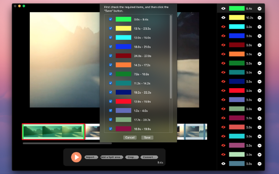Show the cyan split area via eye icon

point(223,27)
